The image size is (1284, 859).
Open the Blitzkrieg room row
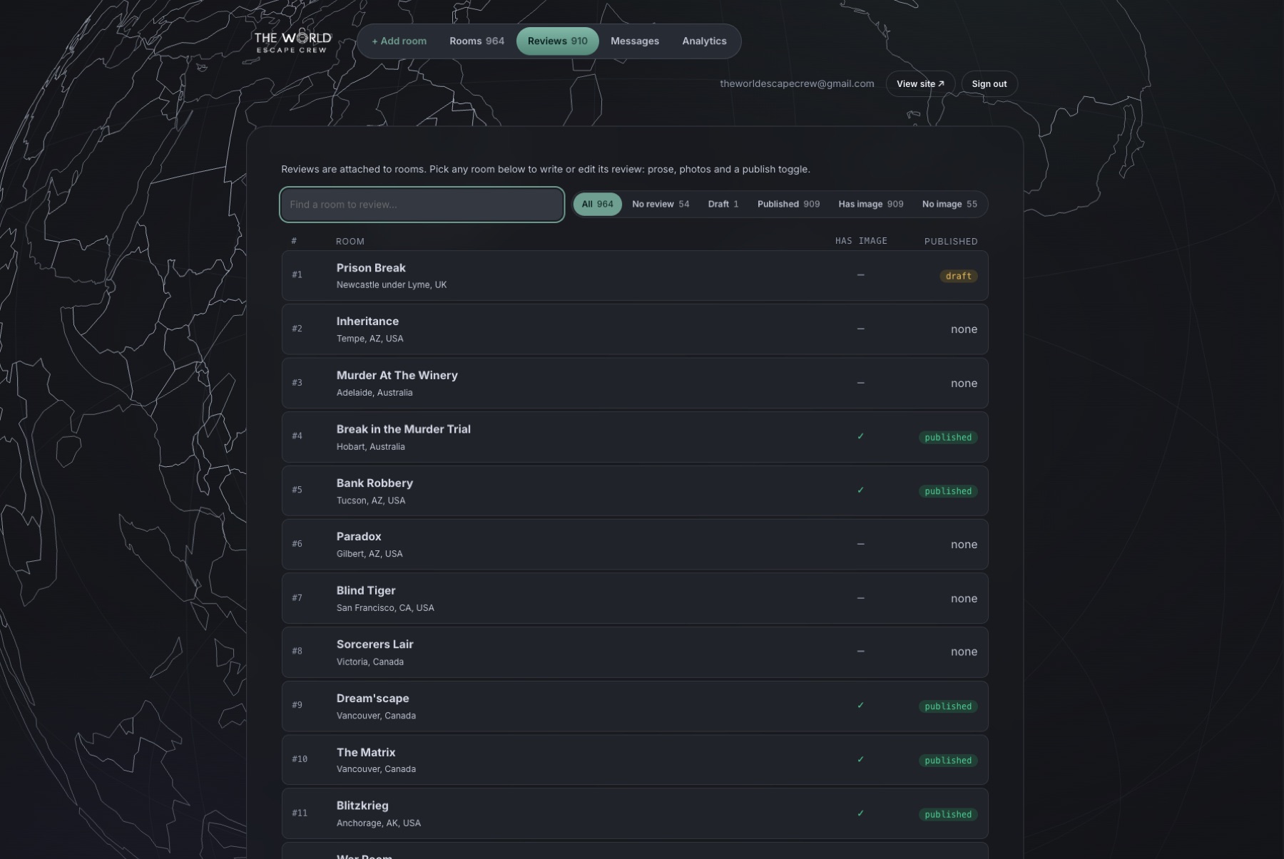[635, 814]
